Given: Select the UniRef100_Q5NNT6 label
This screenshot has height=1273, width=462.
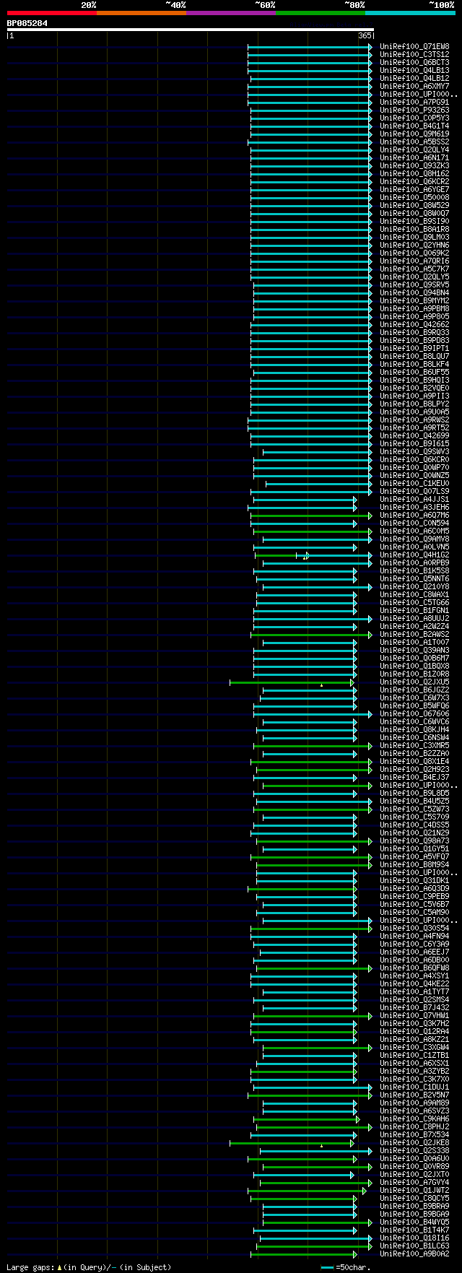Looking at the screenshot, I should (x=414, y=578).
